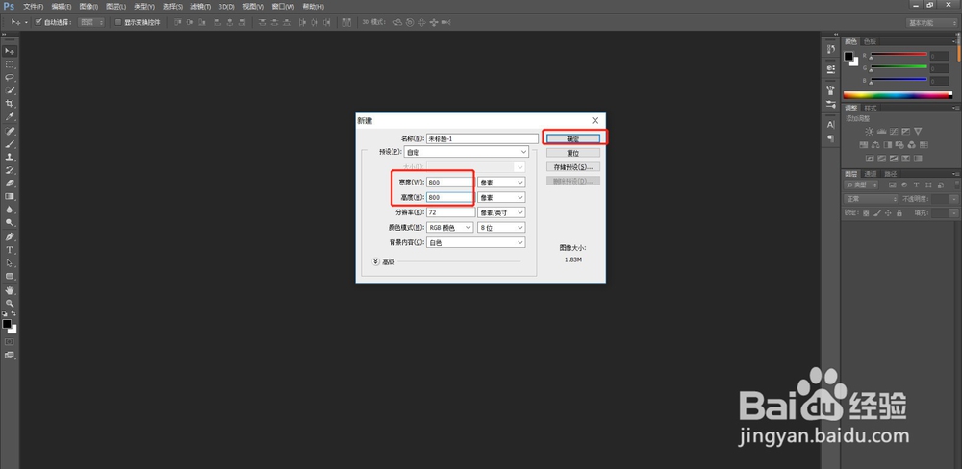
Task: Click the 名称 name input field
Action: (482, 138)
